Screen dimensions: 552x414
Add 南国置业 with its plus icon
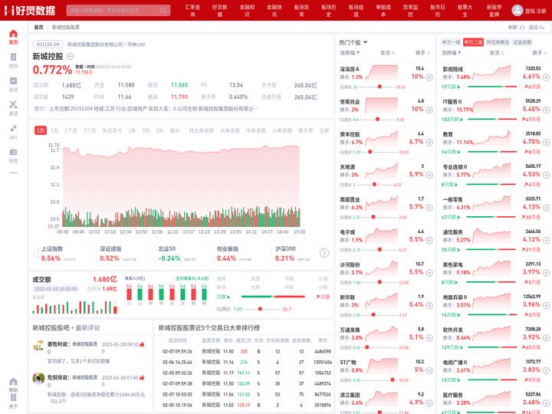429,208
